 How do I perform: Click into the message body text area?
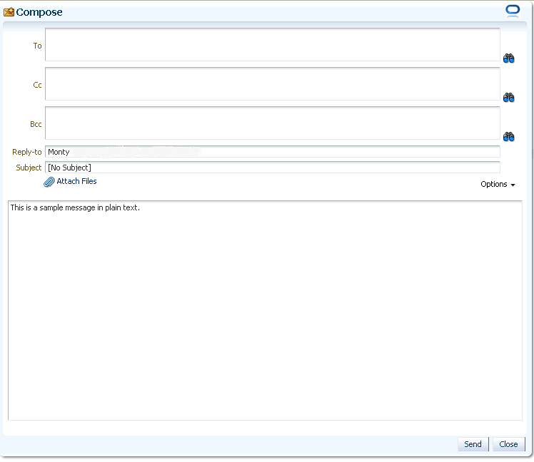tap(265, 310)
